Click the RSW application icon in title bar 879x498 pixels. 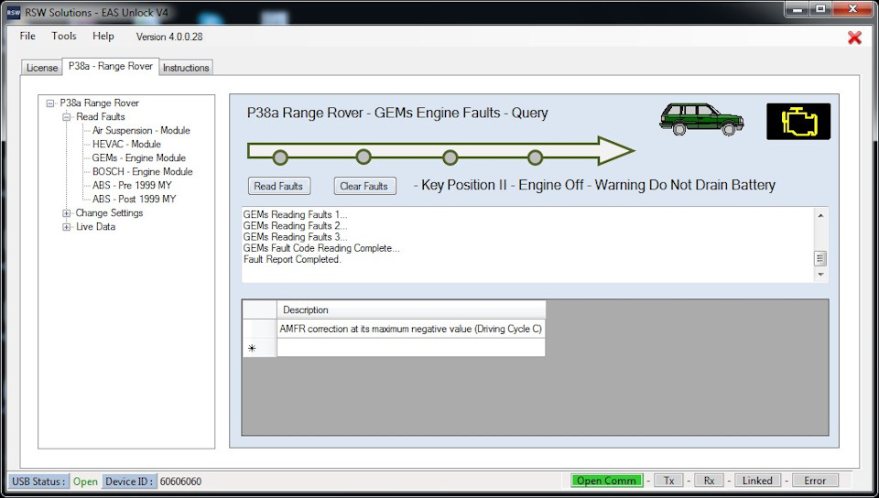(x=14, y=12)
